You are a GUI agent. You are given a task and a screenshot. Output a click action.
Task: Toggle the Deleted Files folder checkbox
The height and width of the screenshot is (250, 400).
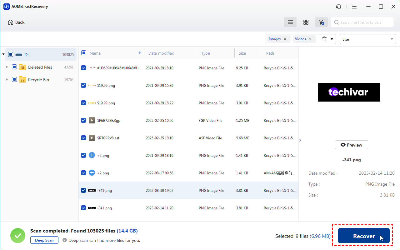(14, 67)
